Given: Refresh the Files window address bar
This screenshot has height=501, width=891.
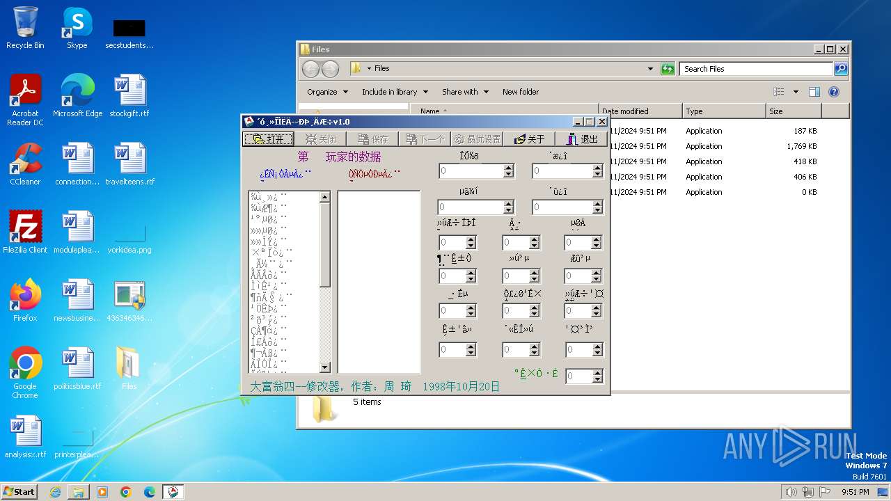Looking at the screenshot, I should click(668, 69).
